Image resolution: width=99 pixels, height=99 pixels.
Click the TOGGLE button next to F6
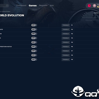(x=66, y=47)
